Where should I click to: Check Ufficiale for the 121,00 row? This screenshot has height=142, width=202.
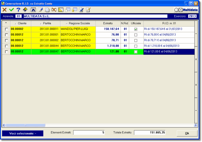tap(136, 52)
